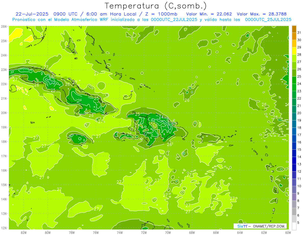Click the "ONAMET/REP.DOM." credit label

[270, 226]
